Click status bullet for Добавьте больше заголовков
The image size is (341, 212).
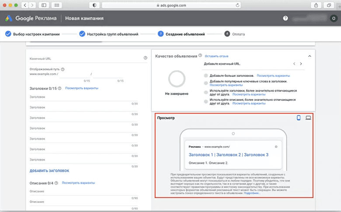(x=206, y=76)
